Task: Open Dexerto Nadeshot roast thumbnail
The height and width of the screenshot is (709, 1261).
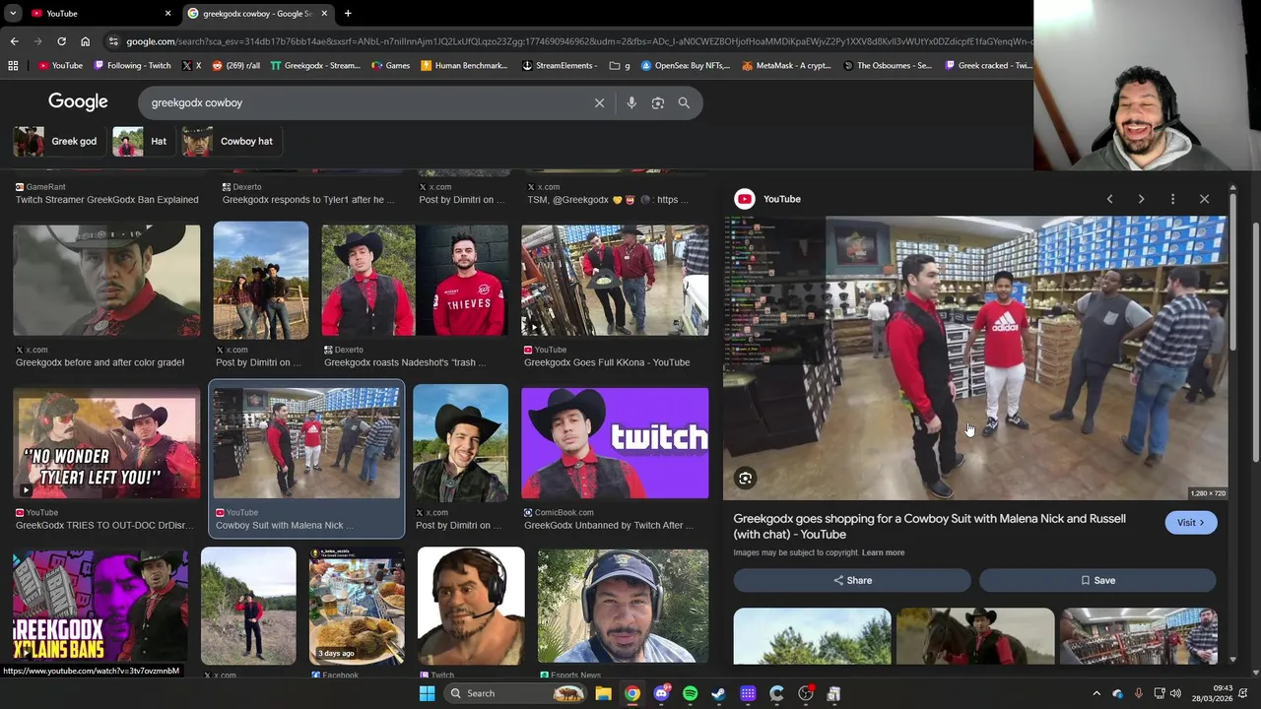Action: pyautogui.click(x=415, y=281)
